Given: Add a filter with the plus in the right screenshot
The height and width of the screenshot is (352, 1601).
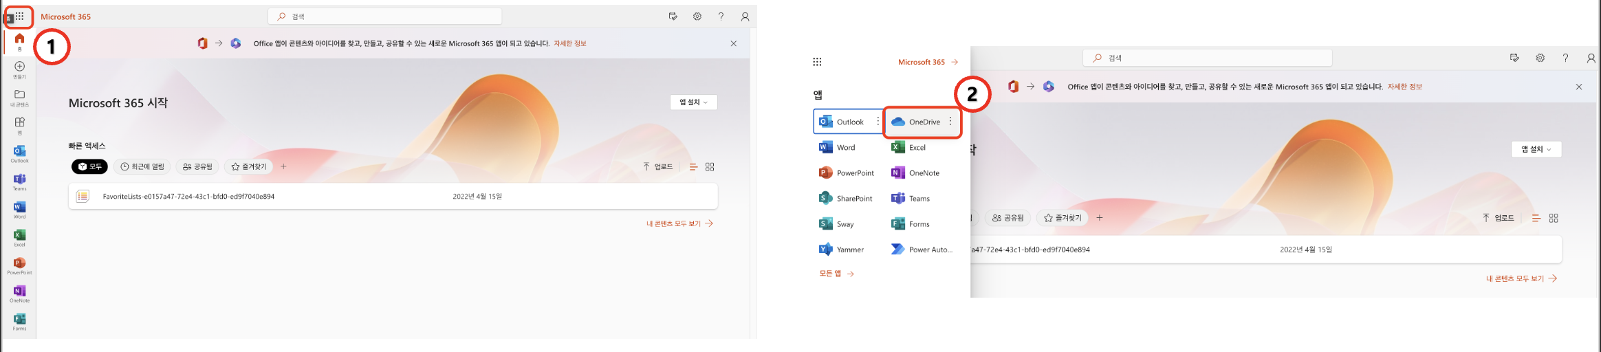Looking at the screenshot, I should click(1100, 218).
